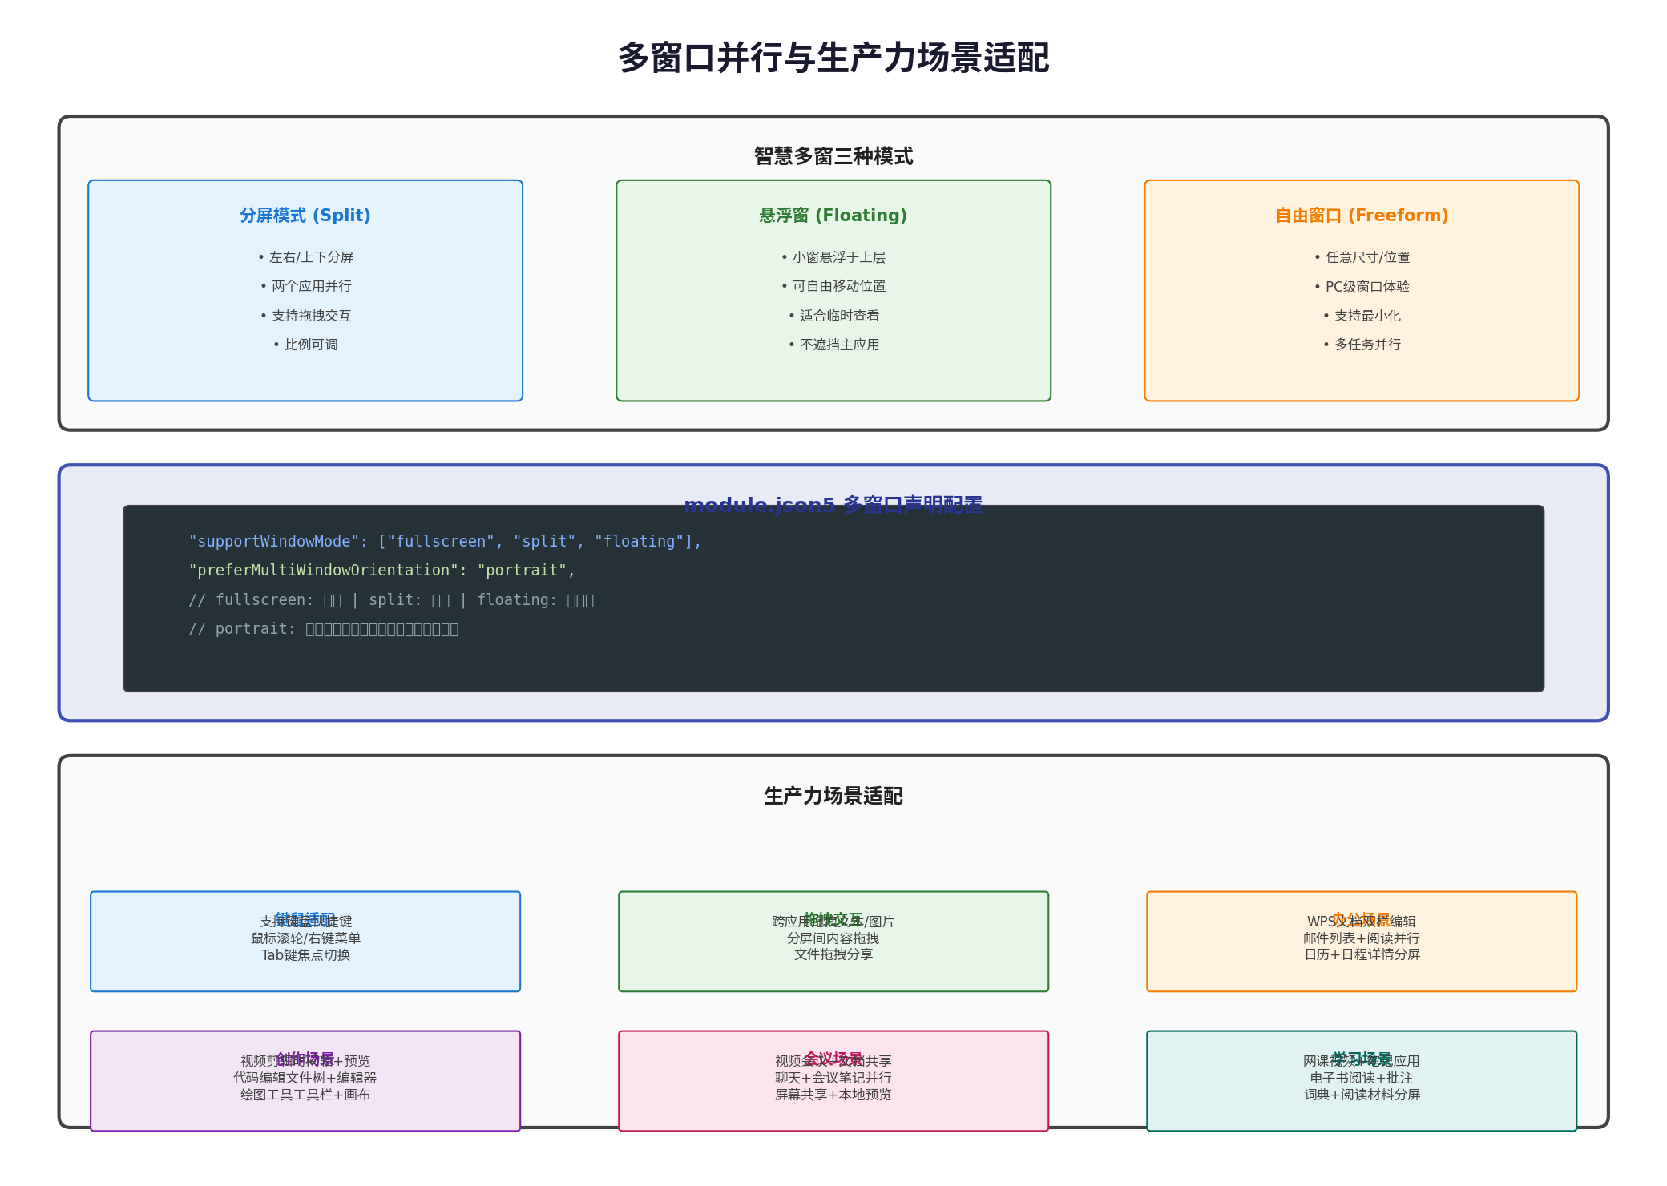Select the line 聊天+会议笔记并行
1667x1186 pixels.
coord(833,1078)
